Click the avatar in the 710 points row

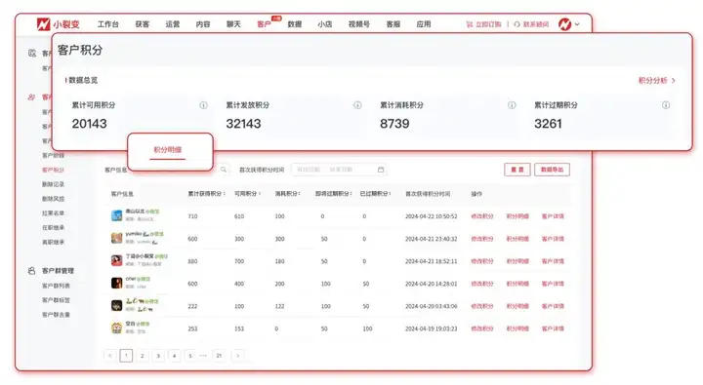[116, 215]
